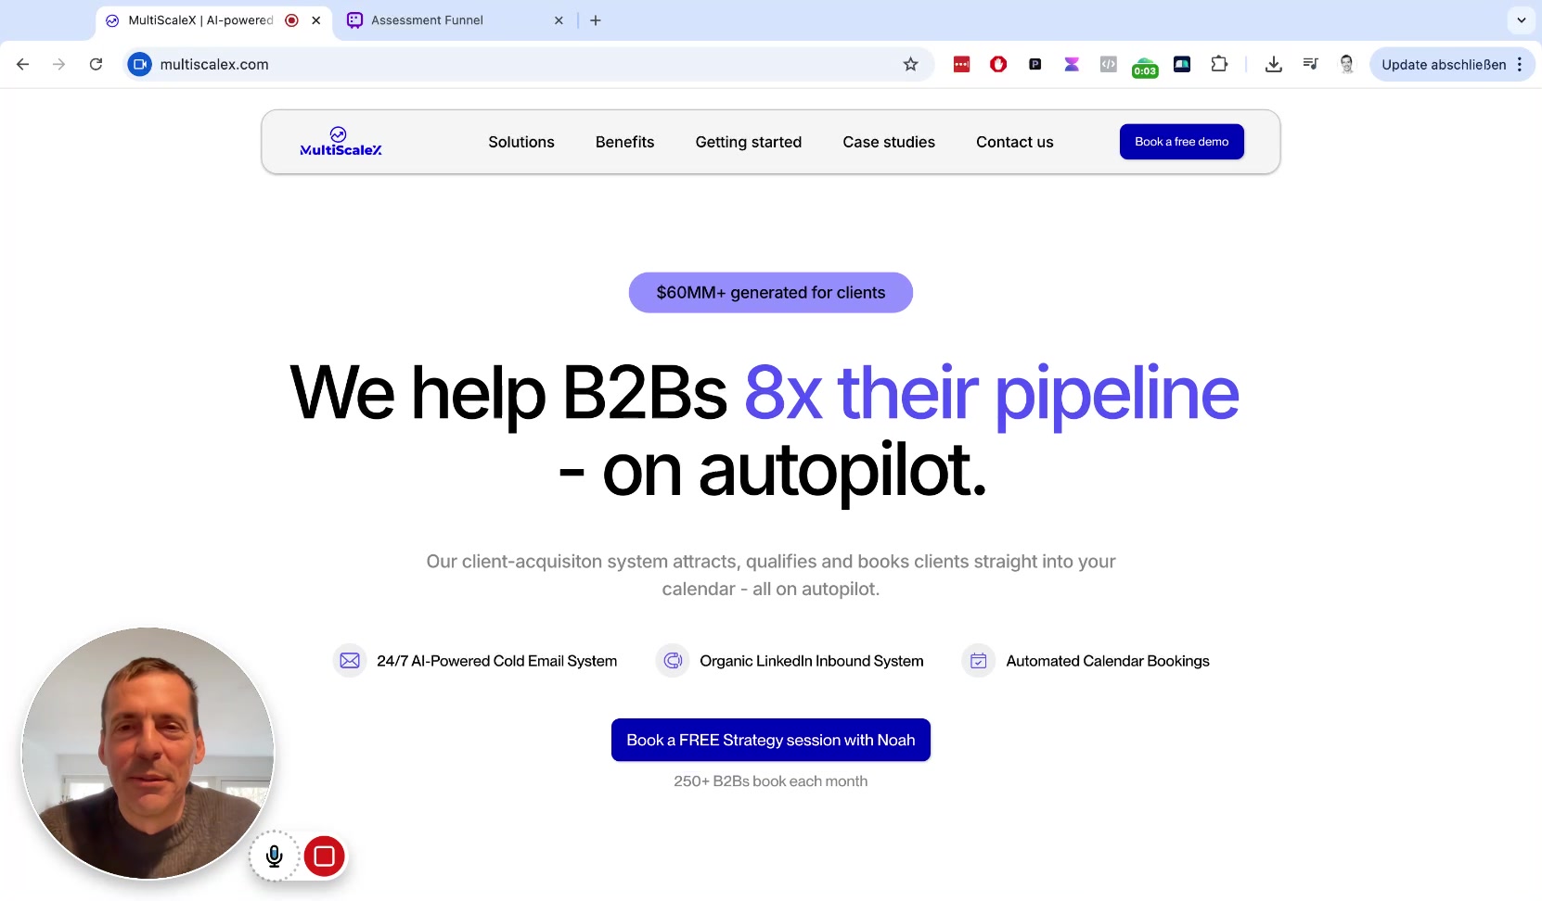Screen dimensions: 1542x901
Task: Stop the screen recording with the red button
Action: [324, 857]
